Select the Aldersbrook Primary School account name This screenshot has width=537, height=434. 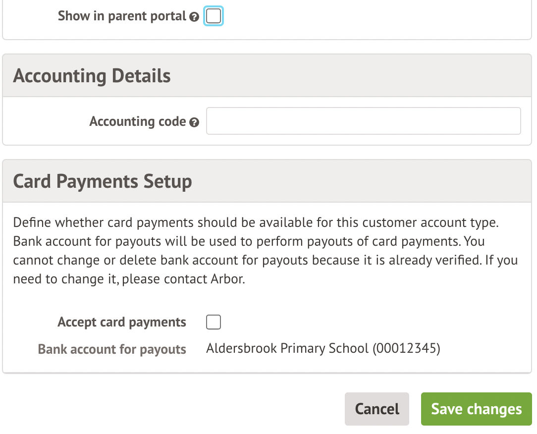coord(288,348)
